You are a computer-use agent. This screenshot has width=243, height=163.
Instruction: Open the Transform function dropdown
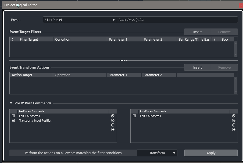coord(157,153)
